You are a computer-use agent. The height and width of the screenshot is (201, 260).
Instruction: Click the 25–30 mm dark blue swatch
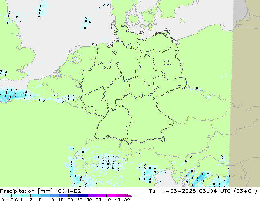click(x=82, y=196)
